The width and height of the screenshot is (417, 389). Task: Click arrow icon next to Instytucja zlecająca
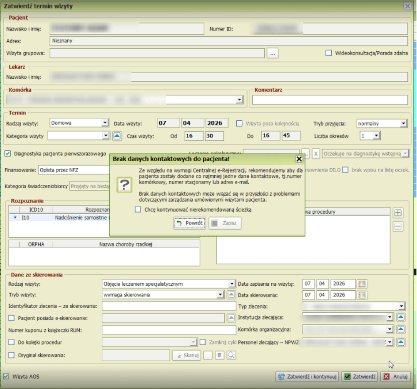point(401,317)
